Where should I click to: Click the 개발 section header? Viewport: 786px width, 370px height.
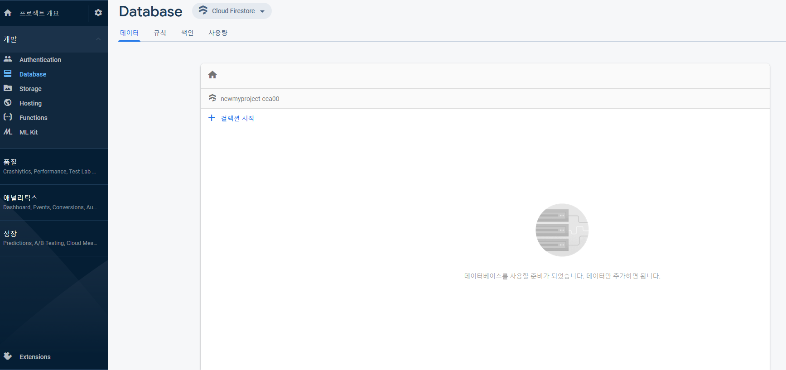tap(54, 39)
